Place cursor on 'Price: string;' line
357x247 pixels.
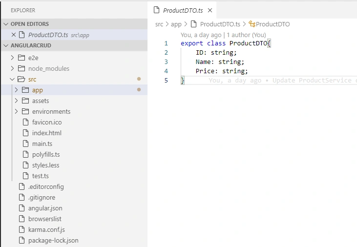222,71
